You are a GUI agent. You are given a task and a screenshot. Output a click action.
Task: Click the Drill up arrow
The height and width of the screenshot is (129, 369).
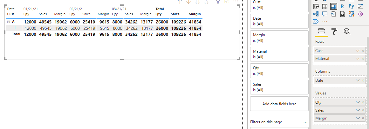180,1
